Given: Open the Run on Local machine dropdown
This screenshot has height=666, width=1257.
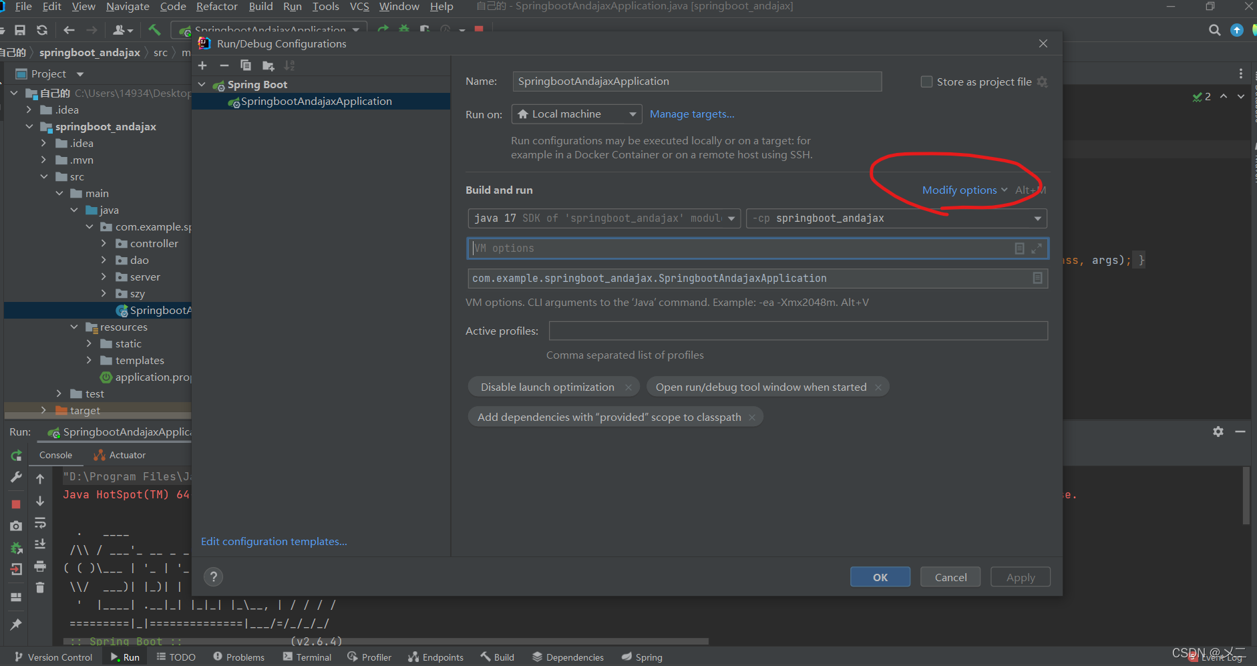Looking at the screenshot, I should pyautogui.click(x=576, y=114).
